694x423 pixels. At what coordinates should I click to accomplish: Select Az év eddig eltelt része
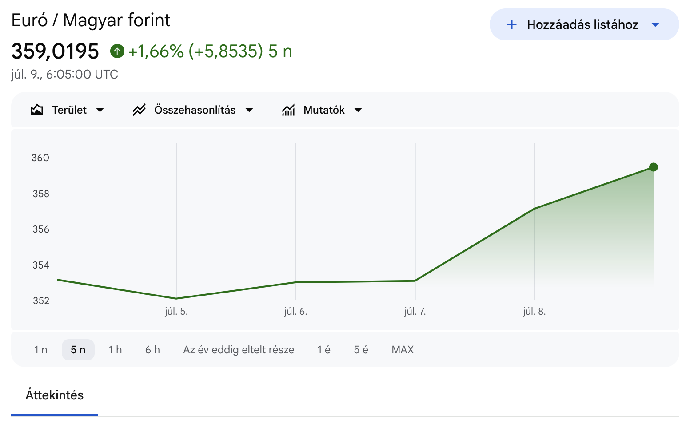tap(239, 350)
